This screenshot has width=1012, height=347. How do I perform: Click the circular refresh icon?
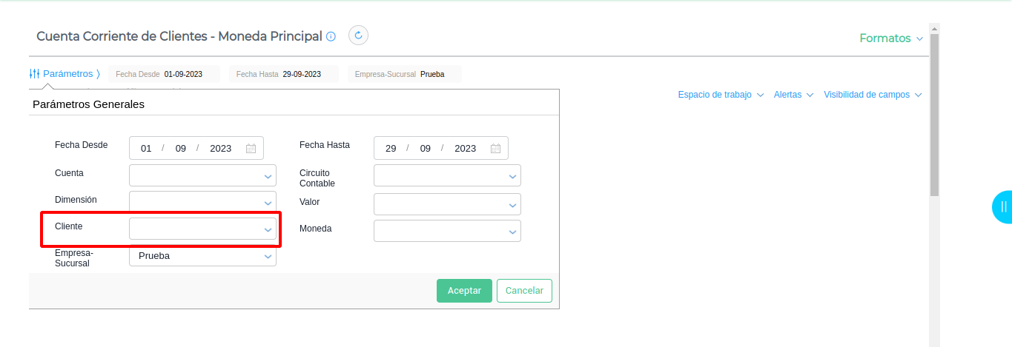pos(359,36)
